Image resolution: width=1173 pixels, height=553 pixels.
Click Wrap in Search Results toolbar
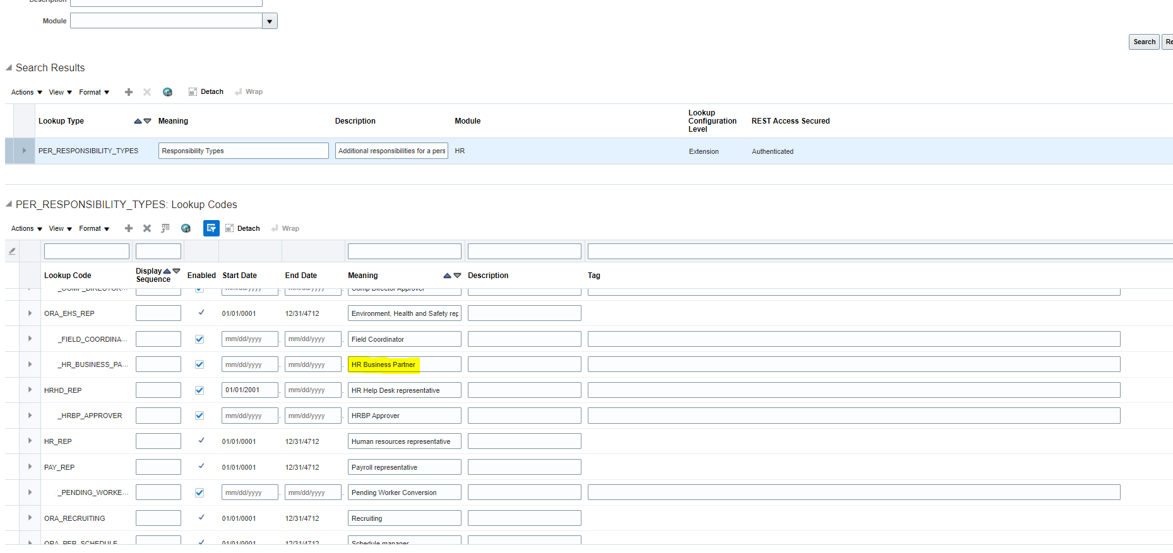pos(249,92)
